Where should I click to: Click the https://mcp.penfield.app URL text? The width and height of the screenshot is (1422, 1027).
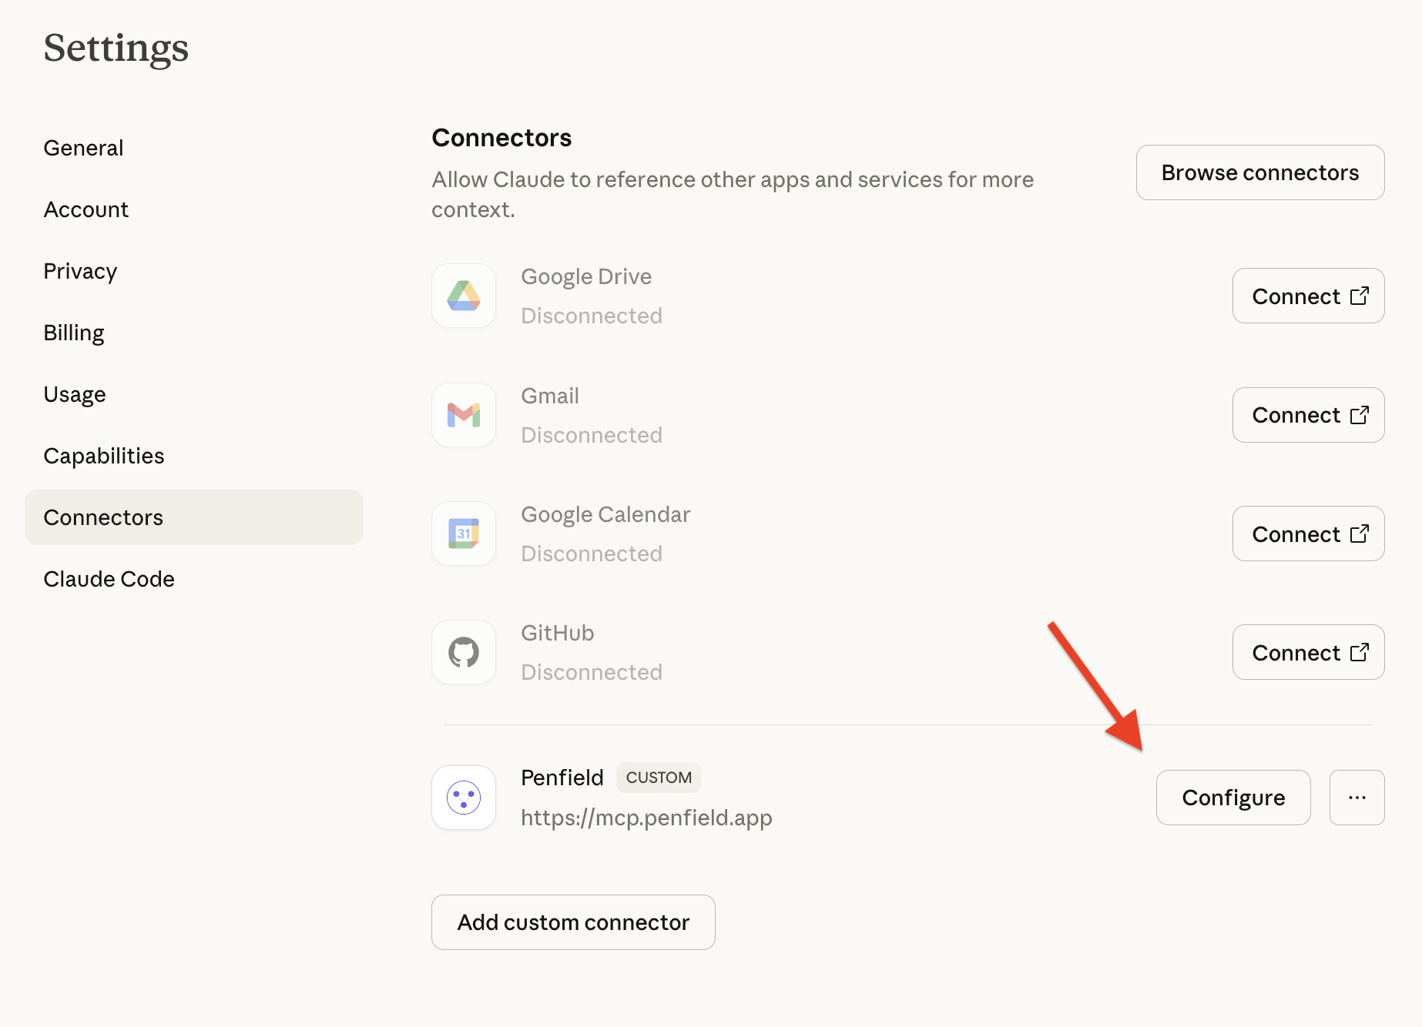[x=646, y=818]
